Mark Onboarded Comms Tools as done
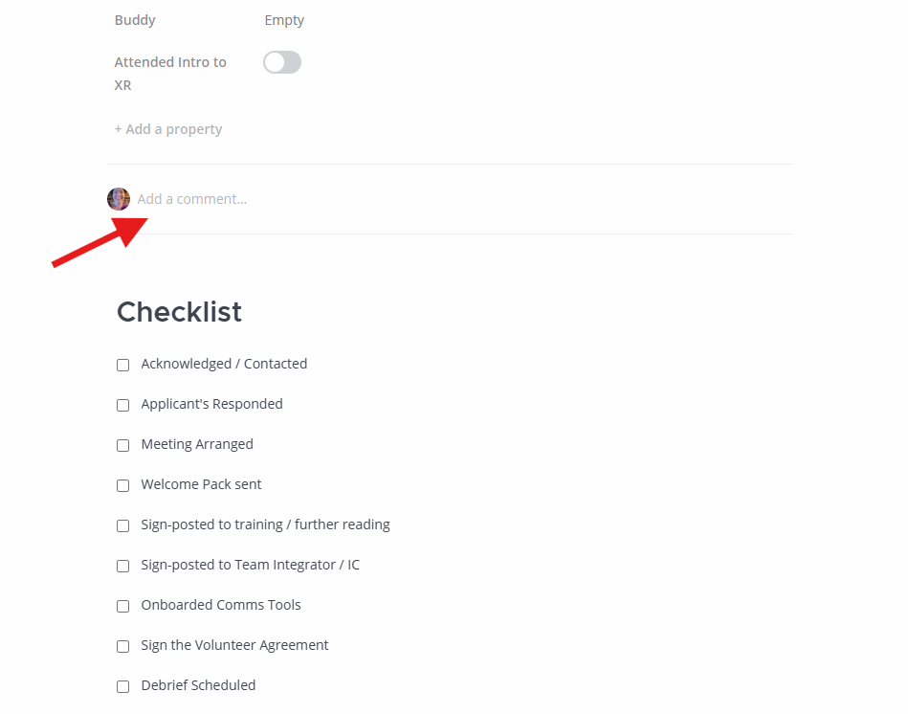This screenshot has width=908, height=714. pyautogui.click(x=122, y=606)
